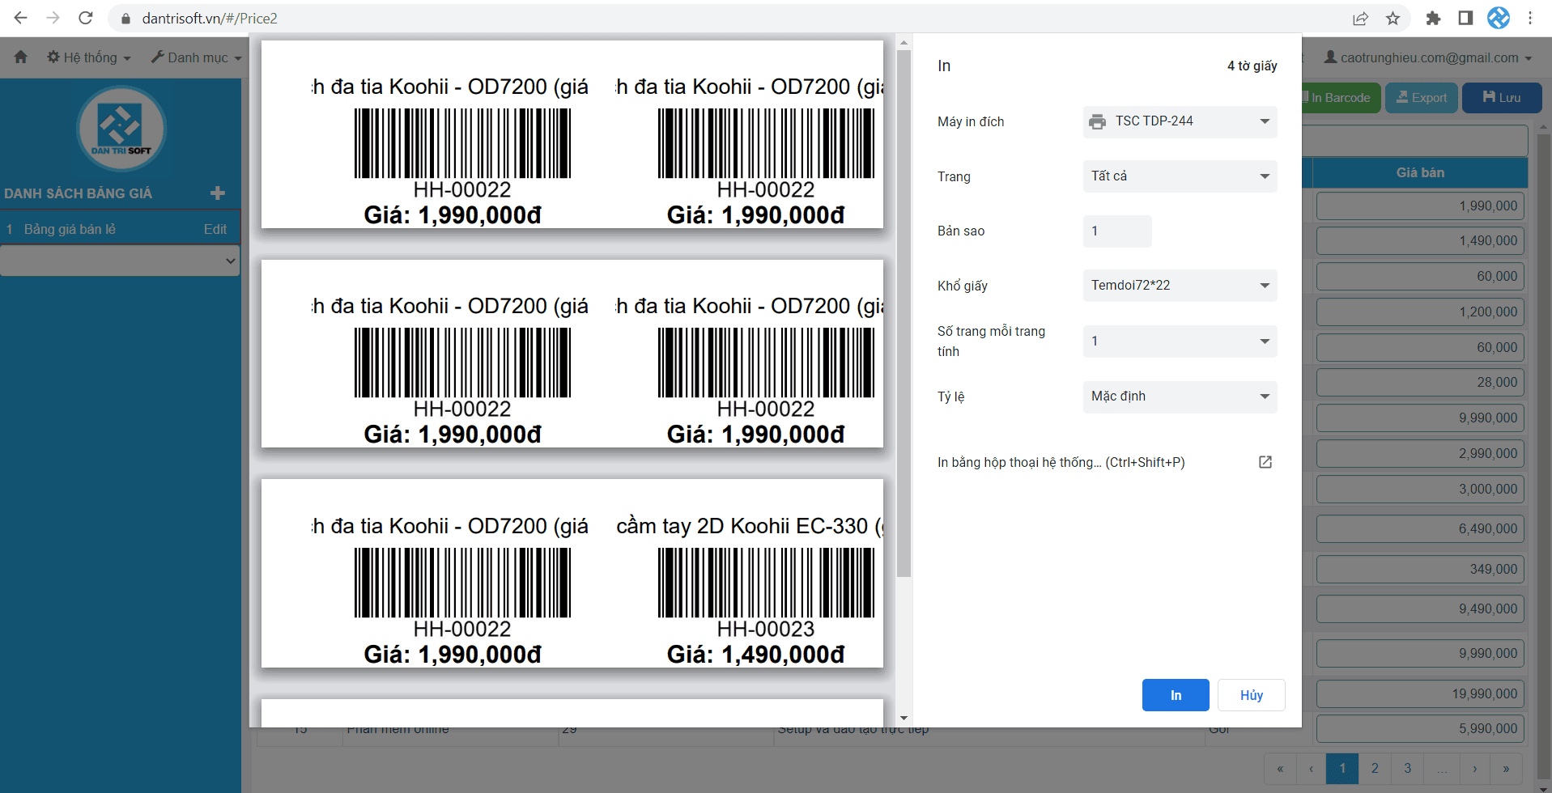Select page 1 in pagination
This screenshot has height=793, width=1552.
(1342, 769)
